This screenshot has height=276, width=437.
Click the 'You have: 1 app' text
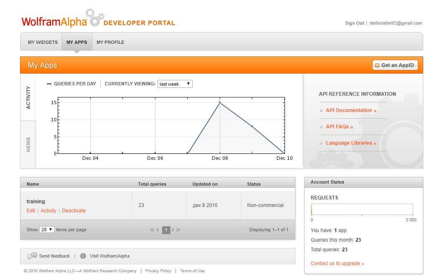(x=329, y=230)
